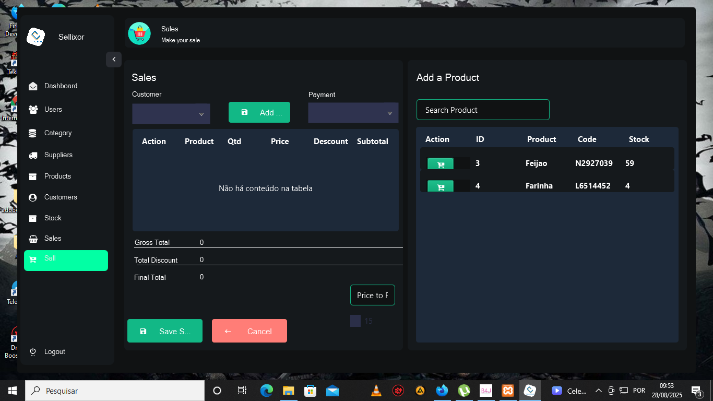Add Farinha to cart
Viewport: 713px width, 401px height.
[x=441, y=186]
